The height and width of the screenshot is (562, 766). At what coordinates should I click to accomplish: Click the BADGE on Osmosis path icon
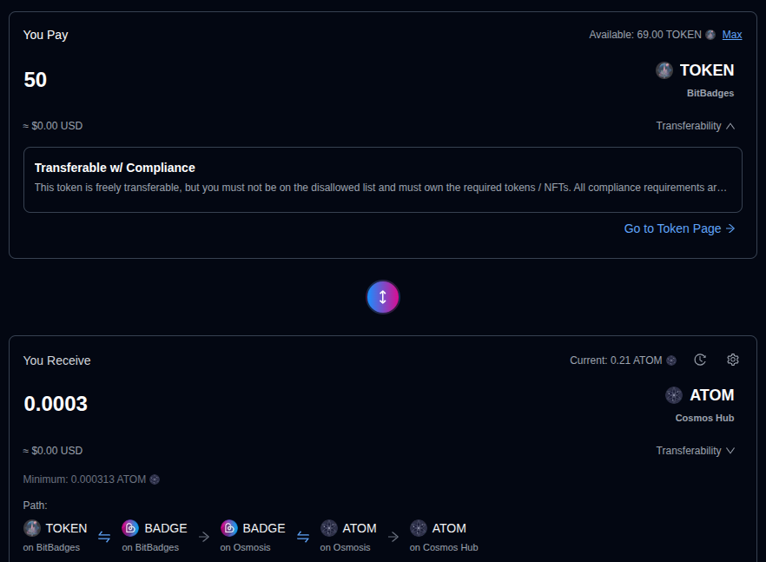pos(229,528)
